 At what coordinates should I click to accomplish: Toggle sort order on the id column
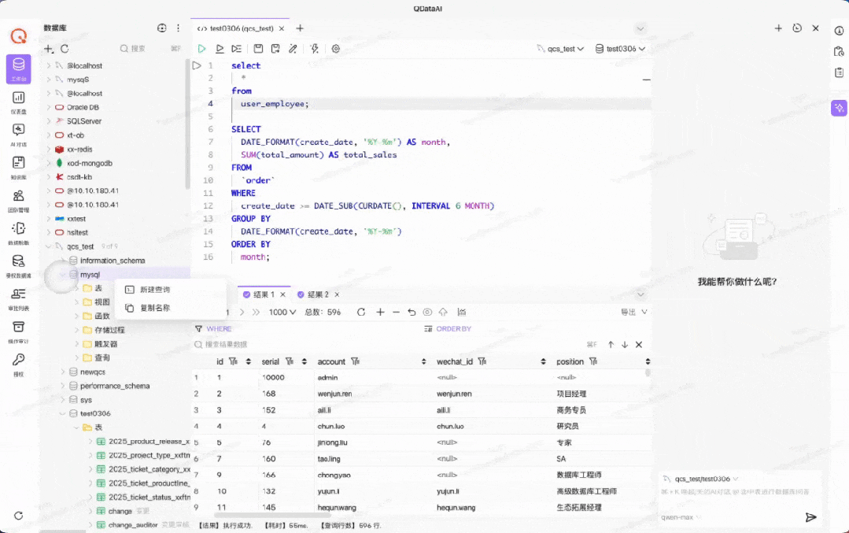249,361
